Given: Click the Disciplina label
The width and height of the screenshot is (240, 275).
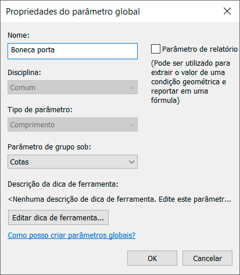Looking at the screenshot, I should pyautogui.click(x=24, y=73).
